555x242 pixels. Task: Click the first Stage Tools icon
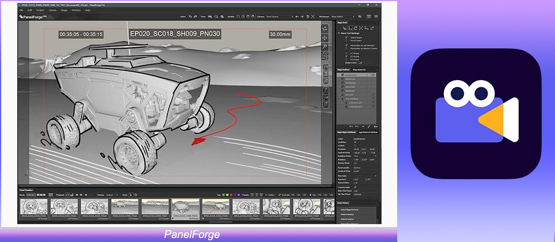click(345, 28)
